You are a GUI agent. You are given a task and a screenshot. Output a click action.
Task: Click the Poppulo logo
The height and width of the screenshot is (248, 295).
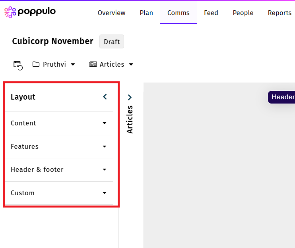pyautogui.click(x=30, y=12)
